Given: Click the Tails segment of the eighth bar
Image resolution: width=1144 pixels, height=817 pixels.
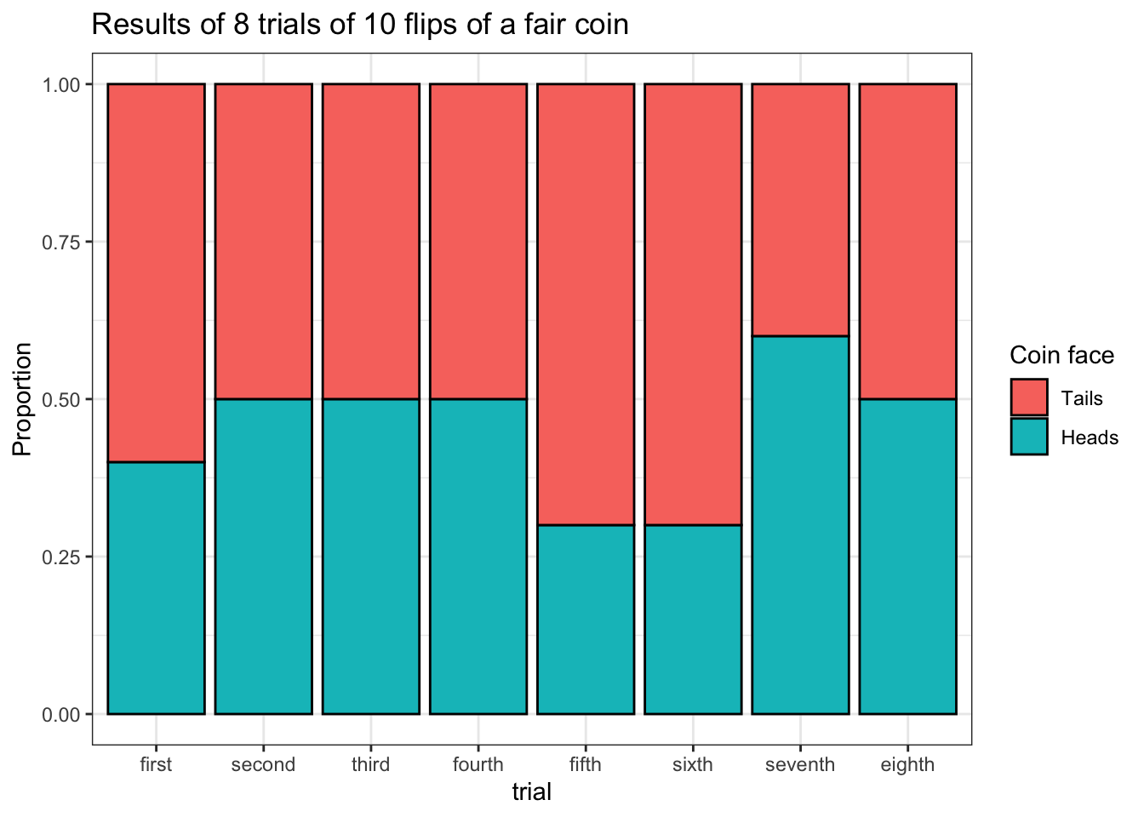Looking at the screenshot, I should pos(907,242).
